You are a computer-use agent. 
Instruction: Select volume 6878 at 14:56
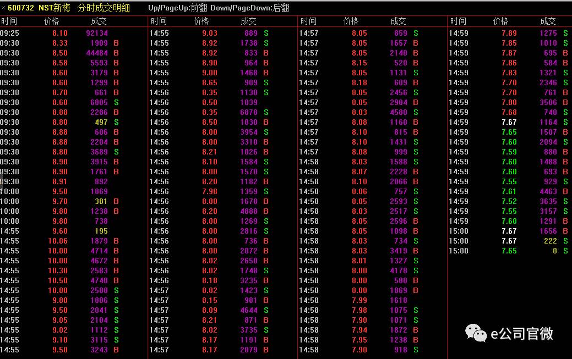tap(249, 112)
